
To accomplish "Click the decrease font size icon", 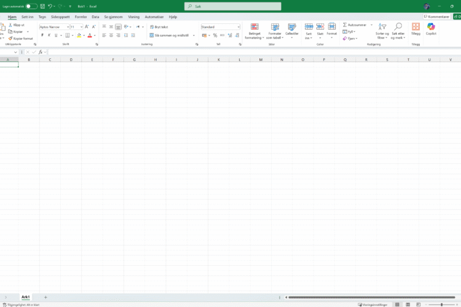I will click(x=94, y=27).
